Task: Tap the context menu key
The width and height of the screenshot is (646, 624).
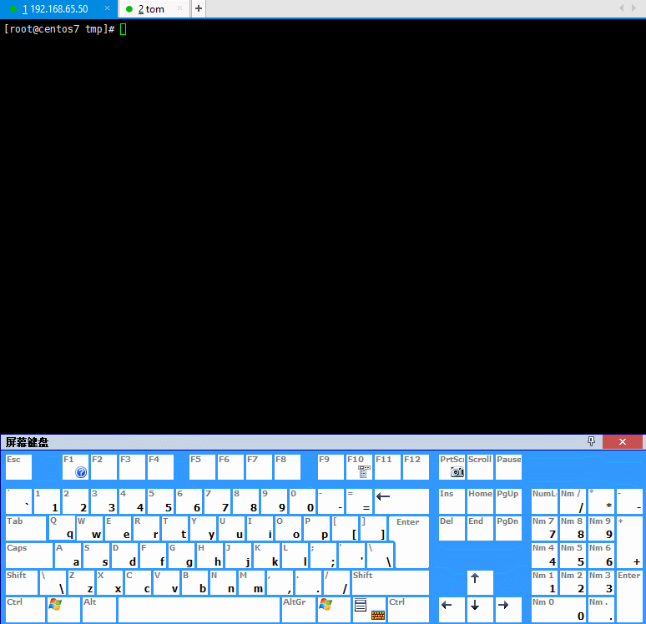Action: click(x=361, y=606)
